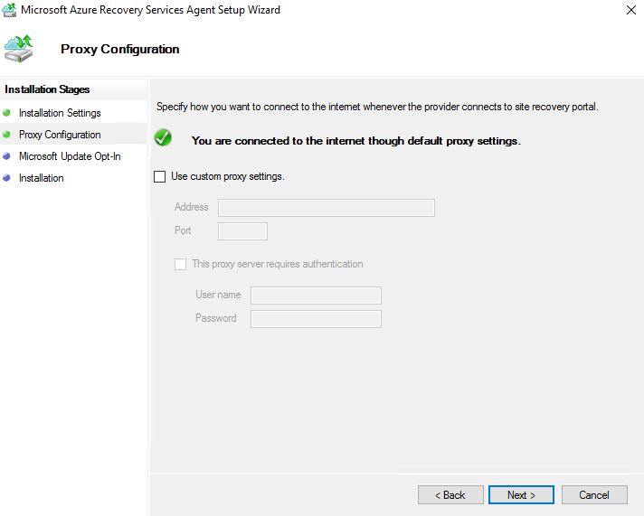Click the green bullet beside Installation Settings

click(6, 112)
